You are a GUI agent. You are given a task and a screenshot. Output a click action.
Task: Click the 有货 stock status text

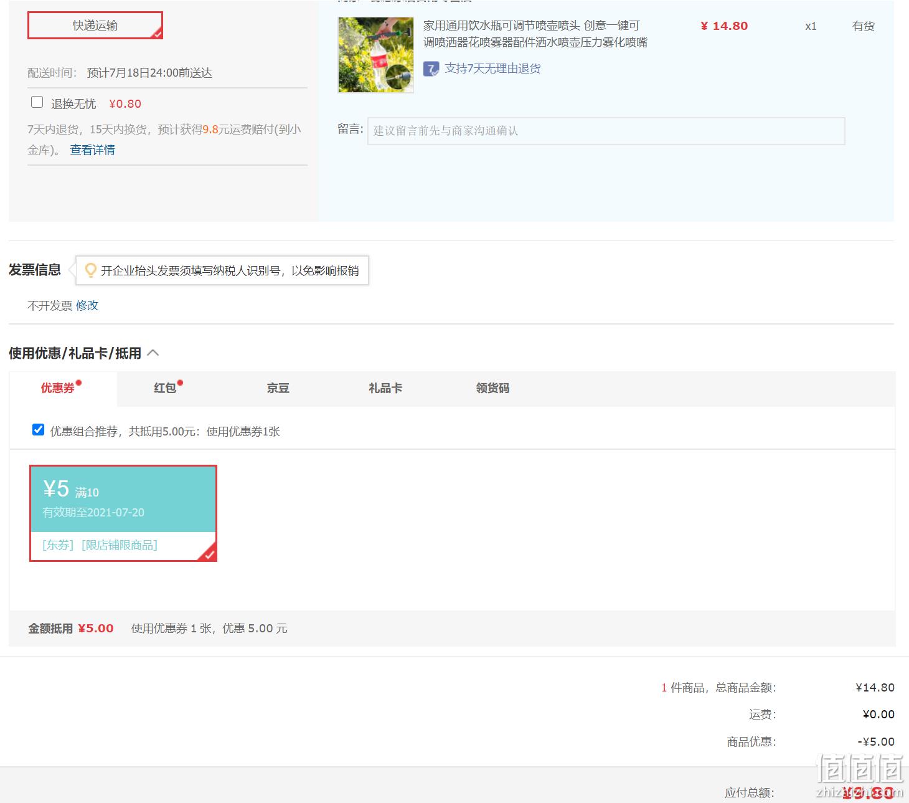pyautogui.click(x=863, y=26)
